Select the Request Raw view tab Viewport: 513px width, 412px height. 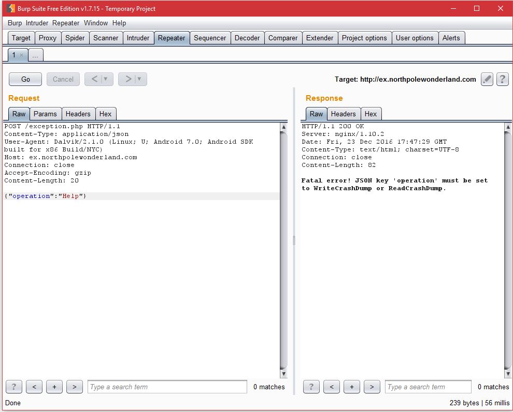[19, 114]
